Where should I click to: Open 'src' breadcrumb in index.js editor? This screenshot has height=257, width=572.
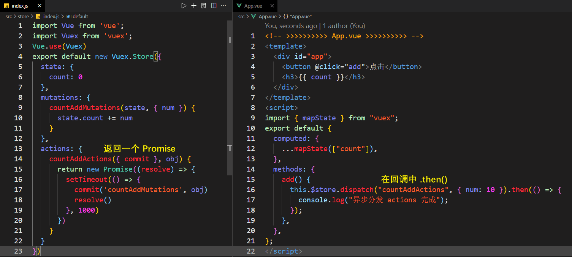point(9,16)
